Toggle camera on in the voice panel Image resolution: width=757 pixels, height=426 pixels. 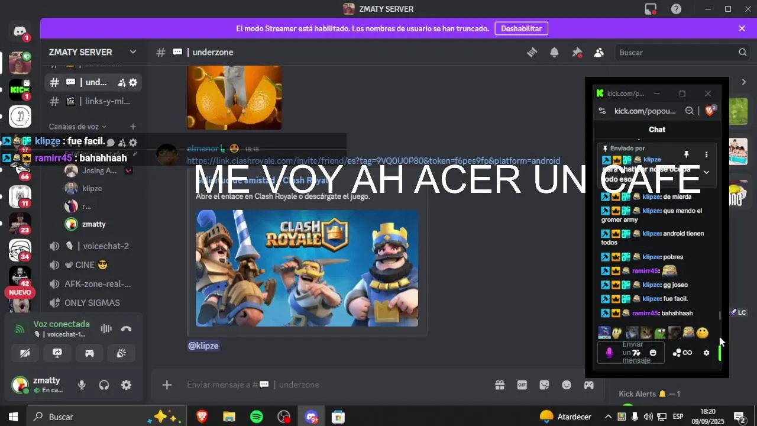(x=25, y=353)
